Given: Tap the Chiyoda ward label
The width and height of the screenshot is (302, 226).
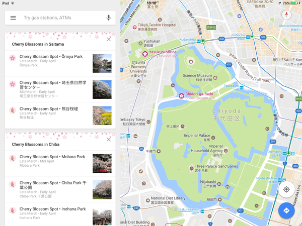Looking at the screenshot, I should [226, 115].
